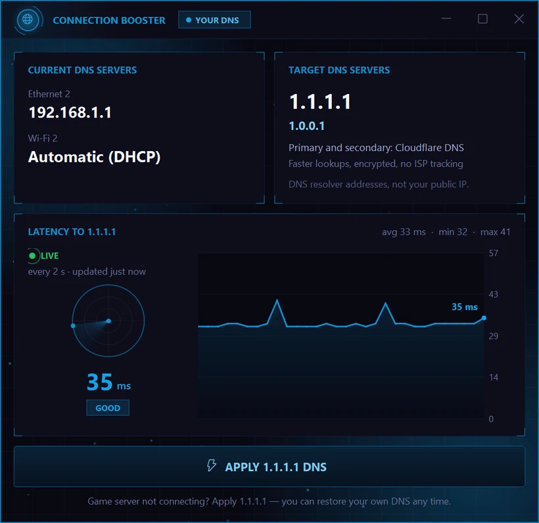Click the 192.168.1.1 address

(70, 112)
